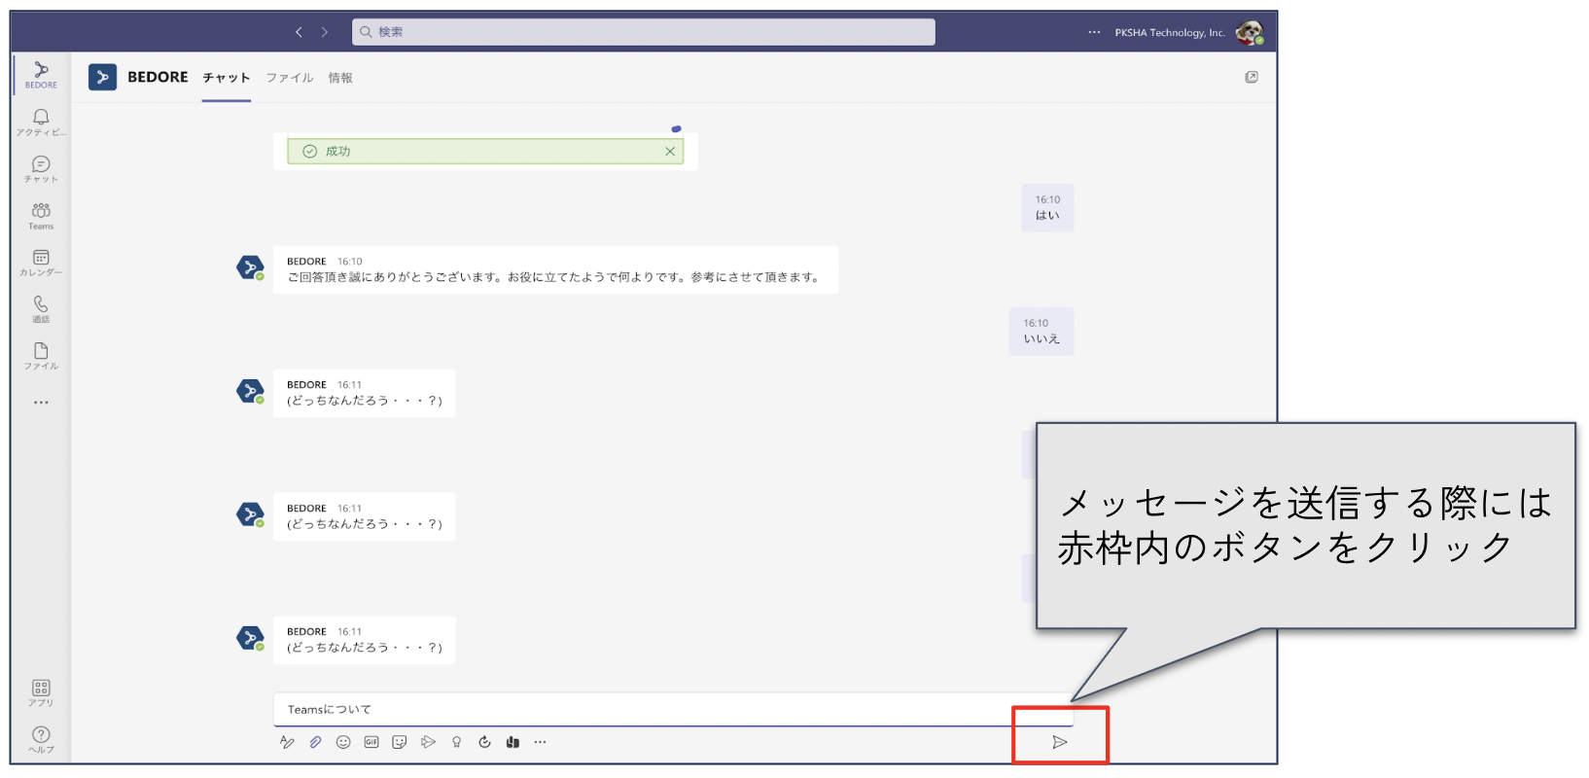Click the BEDORE app logo in the header
1589x778 pixels.
tap(102, 77)
